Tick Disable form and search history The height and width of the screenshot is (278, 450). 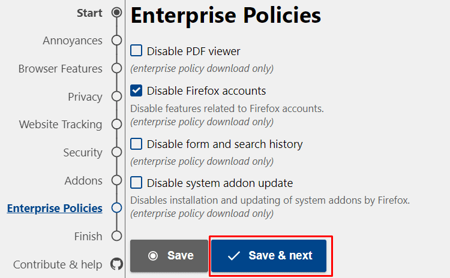(x=137, y=144)
